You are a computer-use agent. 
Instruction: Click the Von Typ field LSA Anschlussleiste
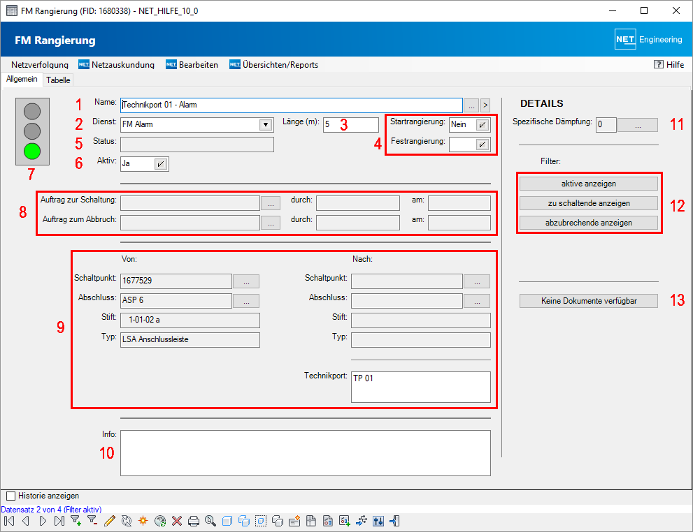[190, 340]
